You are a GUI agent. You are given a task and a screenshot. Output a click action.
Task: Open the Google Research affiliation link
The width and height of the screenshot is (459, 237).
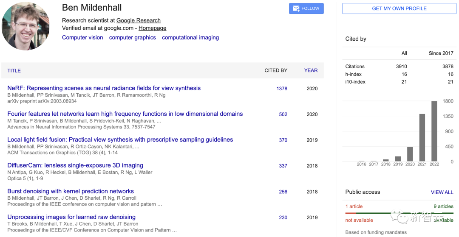tap(139, 20)
